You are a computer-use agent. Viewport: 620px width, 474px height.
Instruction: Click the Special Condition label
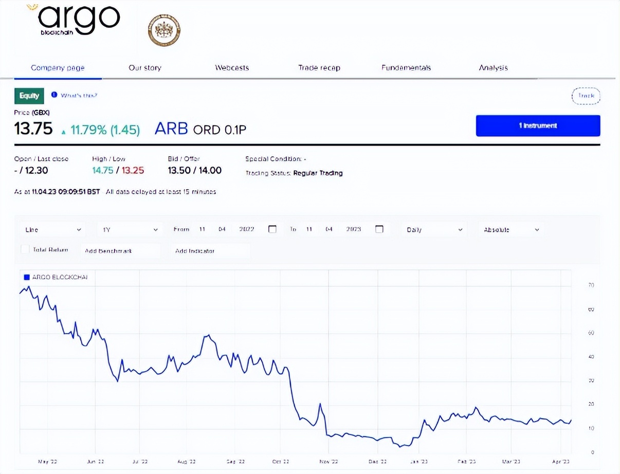tap(276, 159)
